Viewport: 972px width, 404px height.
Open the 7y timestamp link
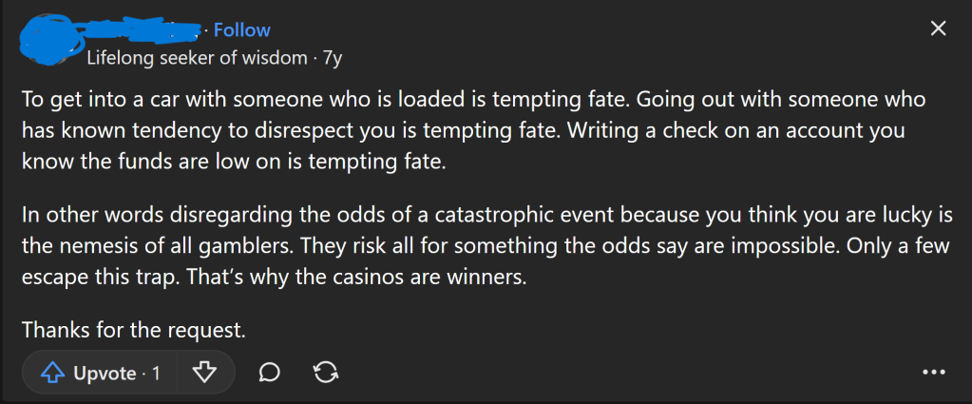tap(332, 57)
